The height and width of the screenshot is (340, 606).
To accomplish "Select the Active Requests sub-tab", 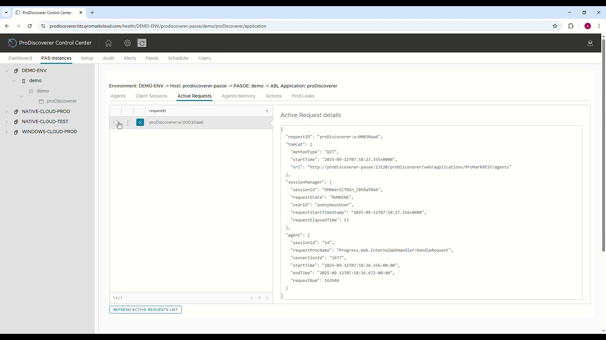I will [194, 96].
